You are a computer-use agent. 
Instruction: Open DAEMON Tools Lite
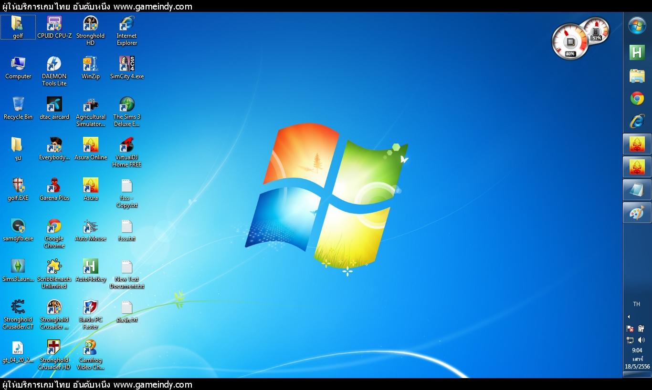click(54, 71)
